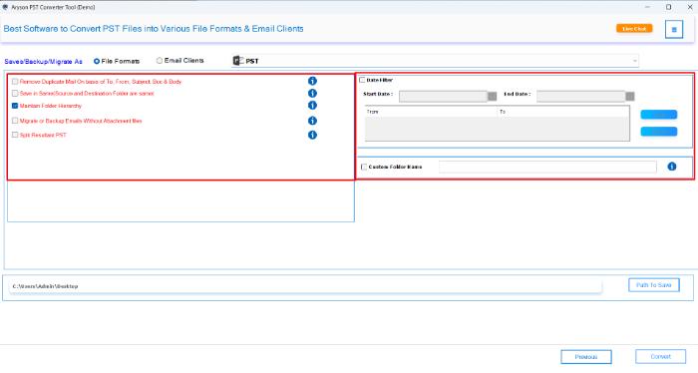The height and width of the screenshot is (373, 698).
Task: Open Start Date calendar picker
Action: coord(492,96)
